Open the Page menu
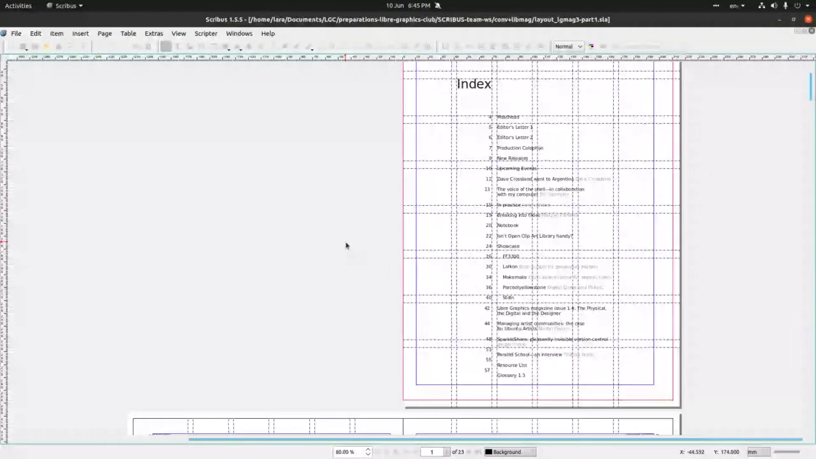The height and width of the screenshot is (459, 816). (x=105, y=33)
